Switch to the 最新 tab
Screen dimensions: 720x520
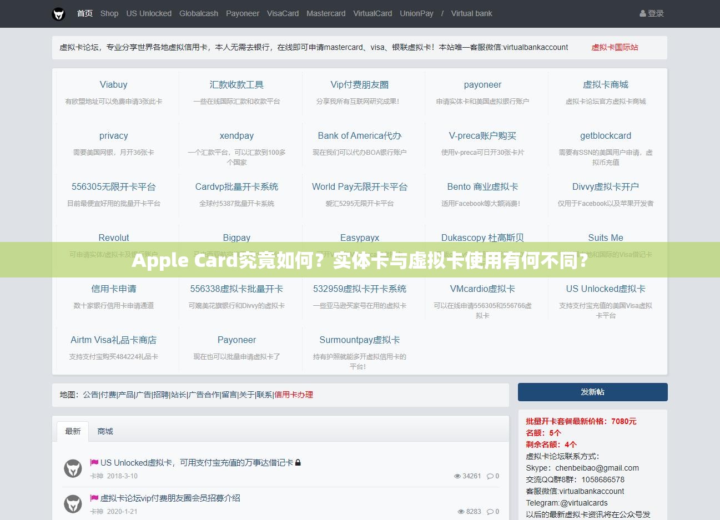coord(73,431)
